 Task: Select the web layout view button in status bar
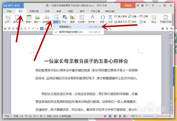(x=120, y=116)
